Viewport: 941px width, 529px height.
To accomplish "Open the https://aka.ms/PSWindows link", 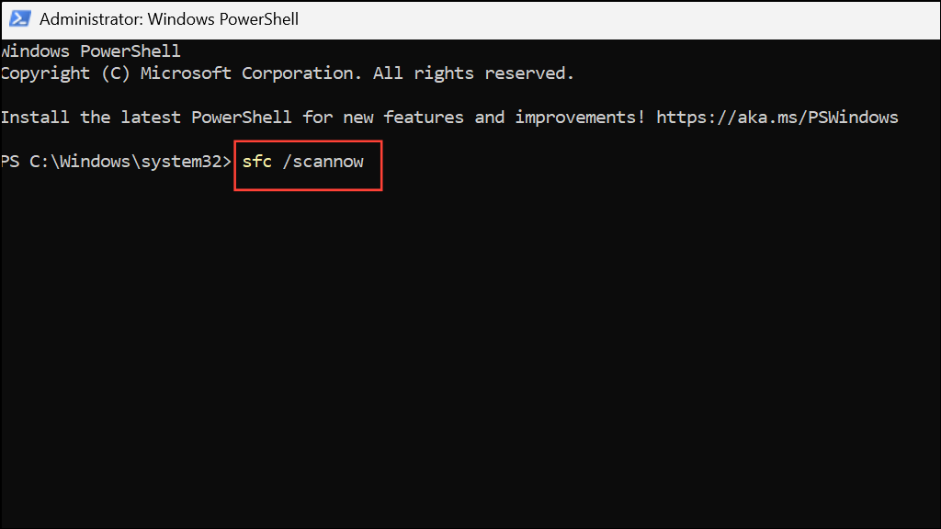I will (777, 117).
